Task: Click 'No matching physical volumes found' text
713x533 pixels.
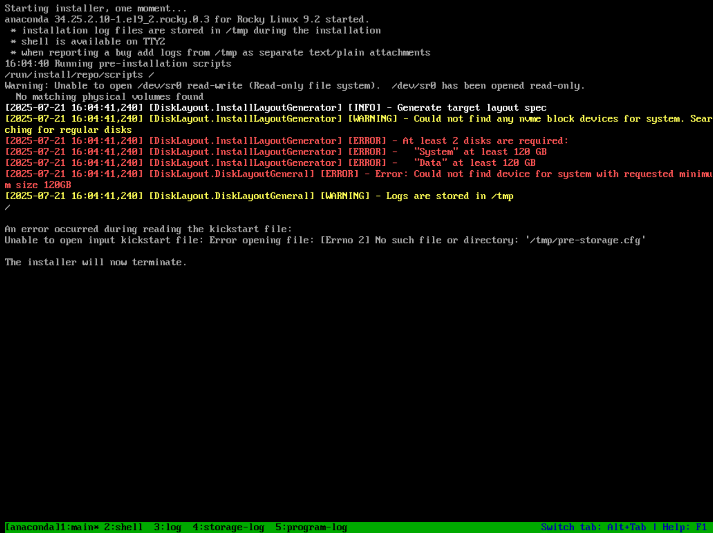Action: tap(110, 97)
